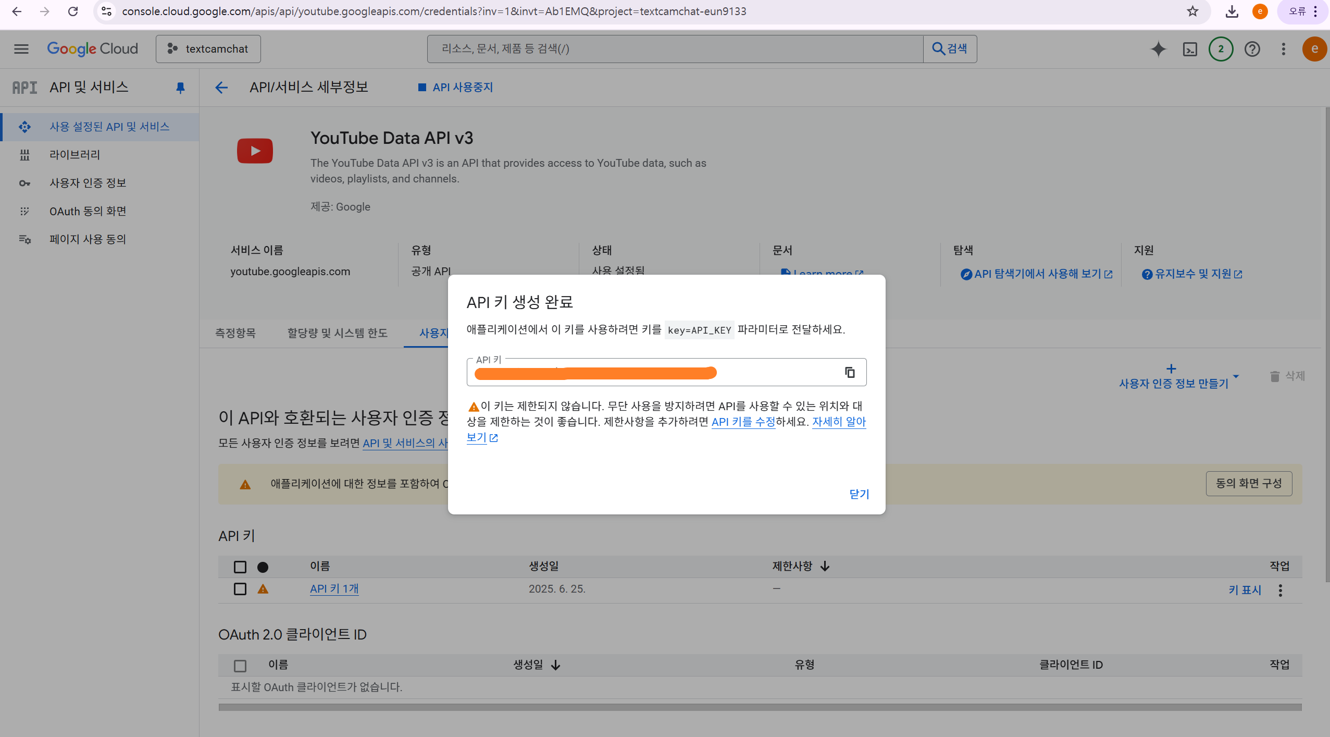Click the main hamburger navigation menu
Viewport: 1330px width, 737px height.
[x=21, y=49]
